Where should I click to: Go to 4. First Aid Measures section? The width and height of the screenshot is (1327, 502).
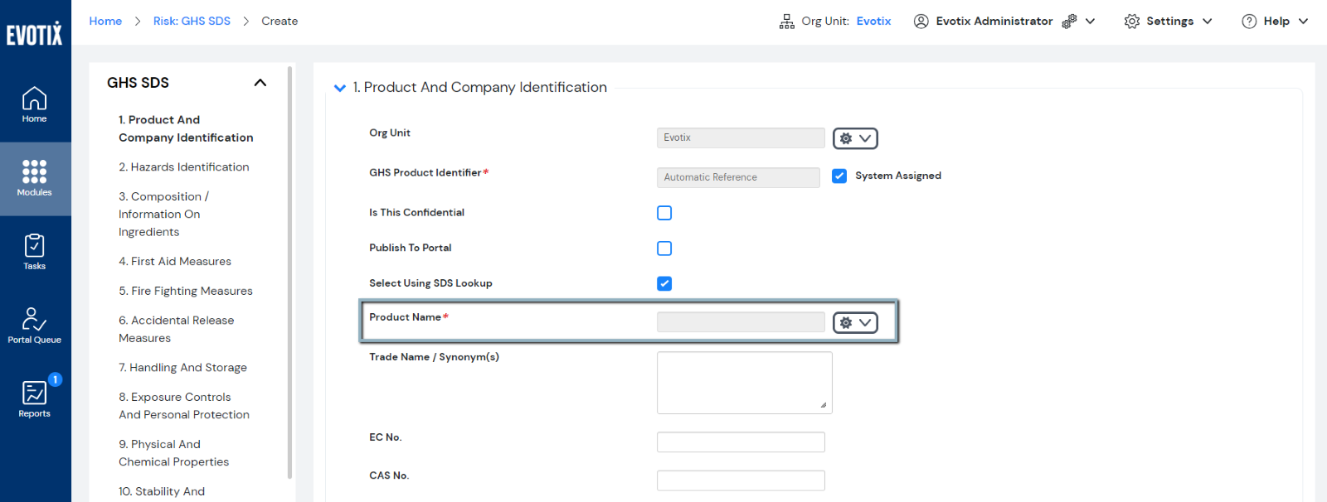[174, 262]
